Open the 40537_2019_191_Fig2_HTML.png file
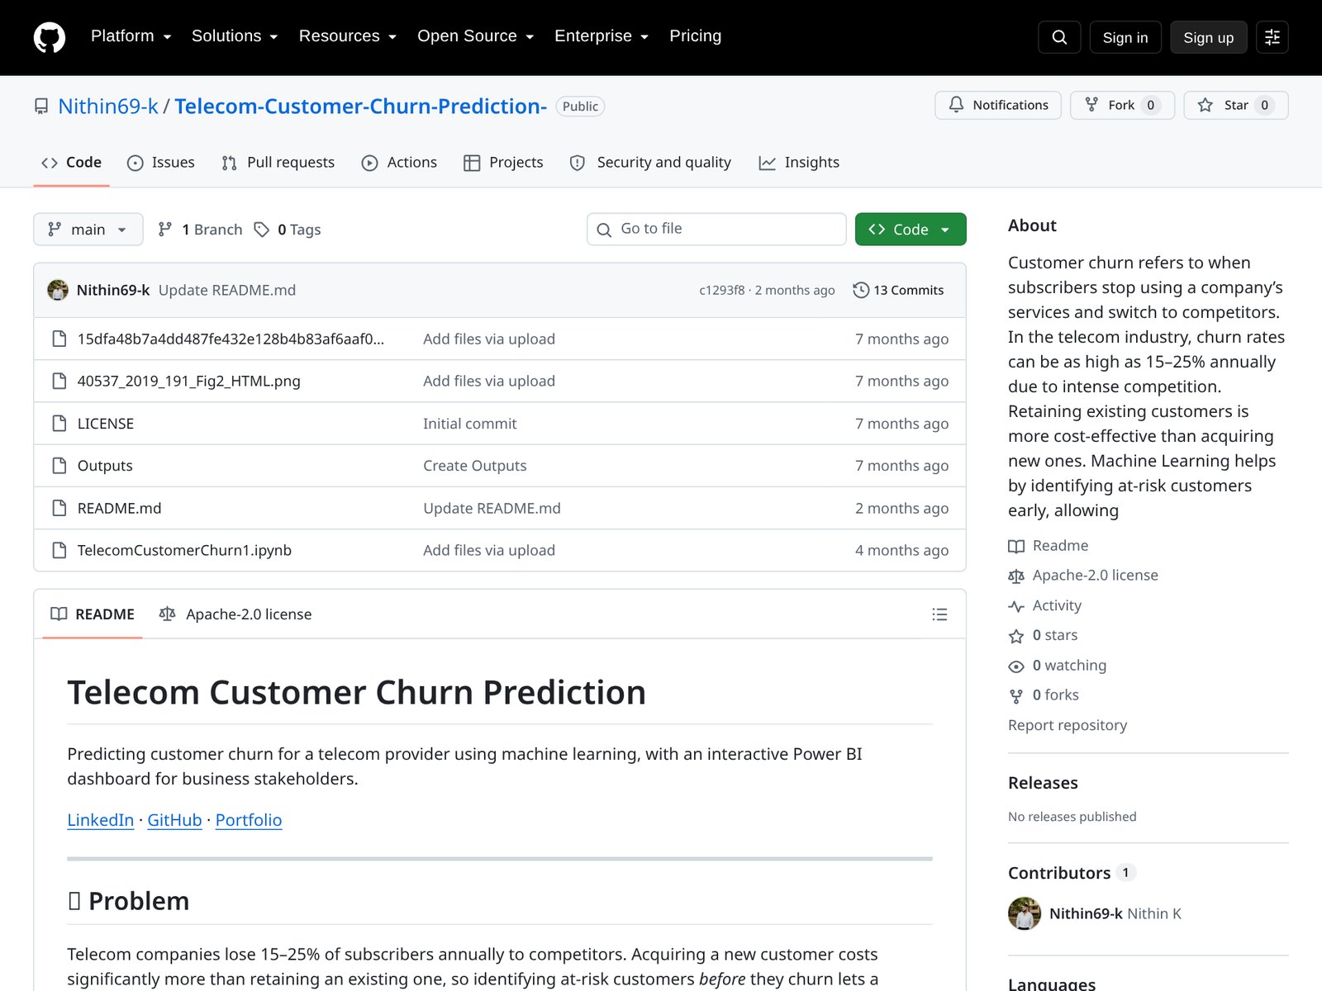The width and height of the screenshot is (1322, 991). (189, 381)
